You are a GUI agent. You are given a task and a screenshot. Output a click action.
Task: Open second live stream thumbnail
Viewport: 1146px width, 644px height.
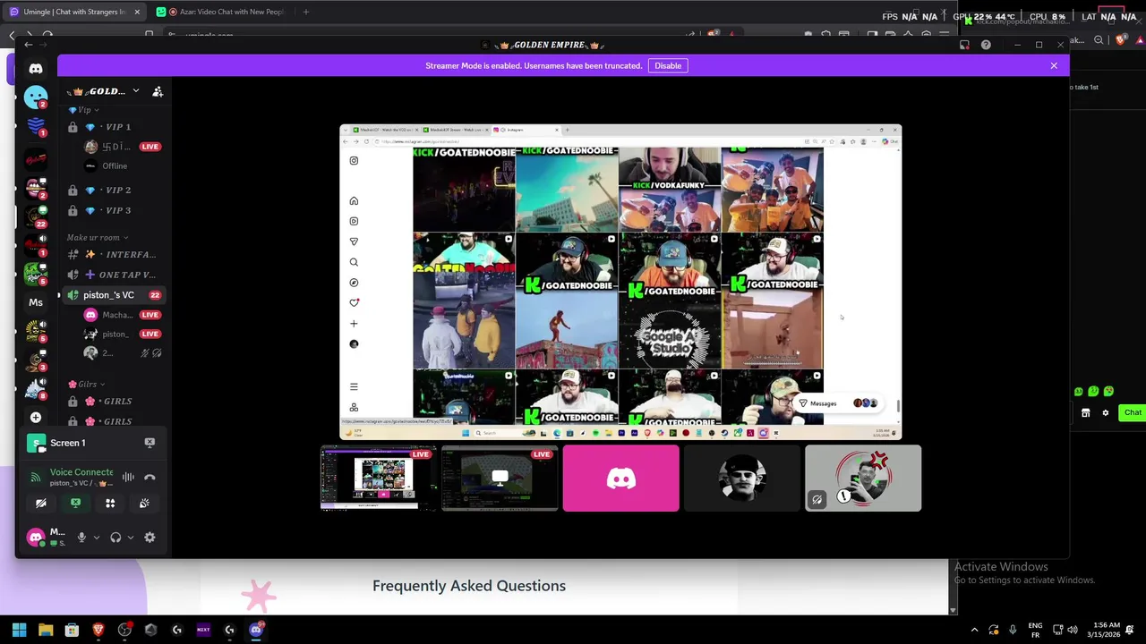[x=500, y=479]
